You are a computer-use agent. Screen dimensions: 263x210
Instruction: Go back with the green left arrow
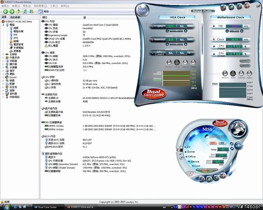coord(5,11)
